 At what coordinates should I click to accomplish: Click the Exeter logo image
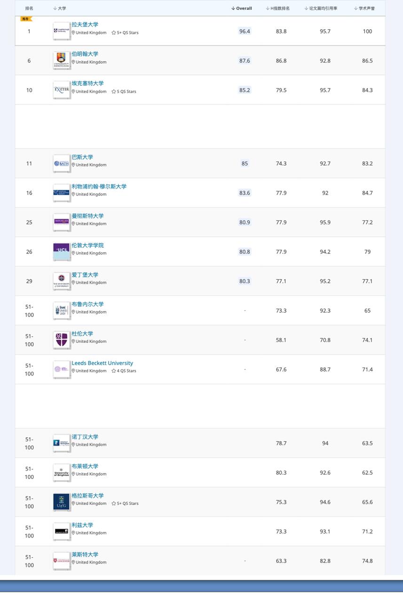point(62,90)
